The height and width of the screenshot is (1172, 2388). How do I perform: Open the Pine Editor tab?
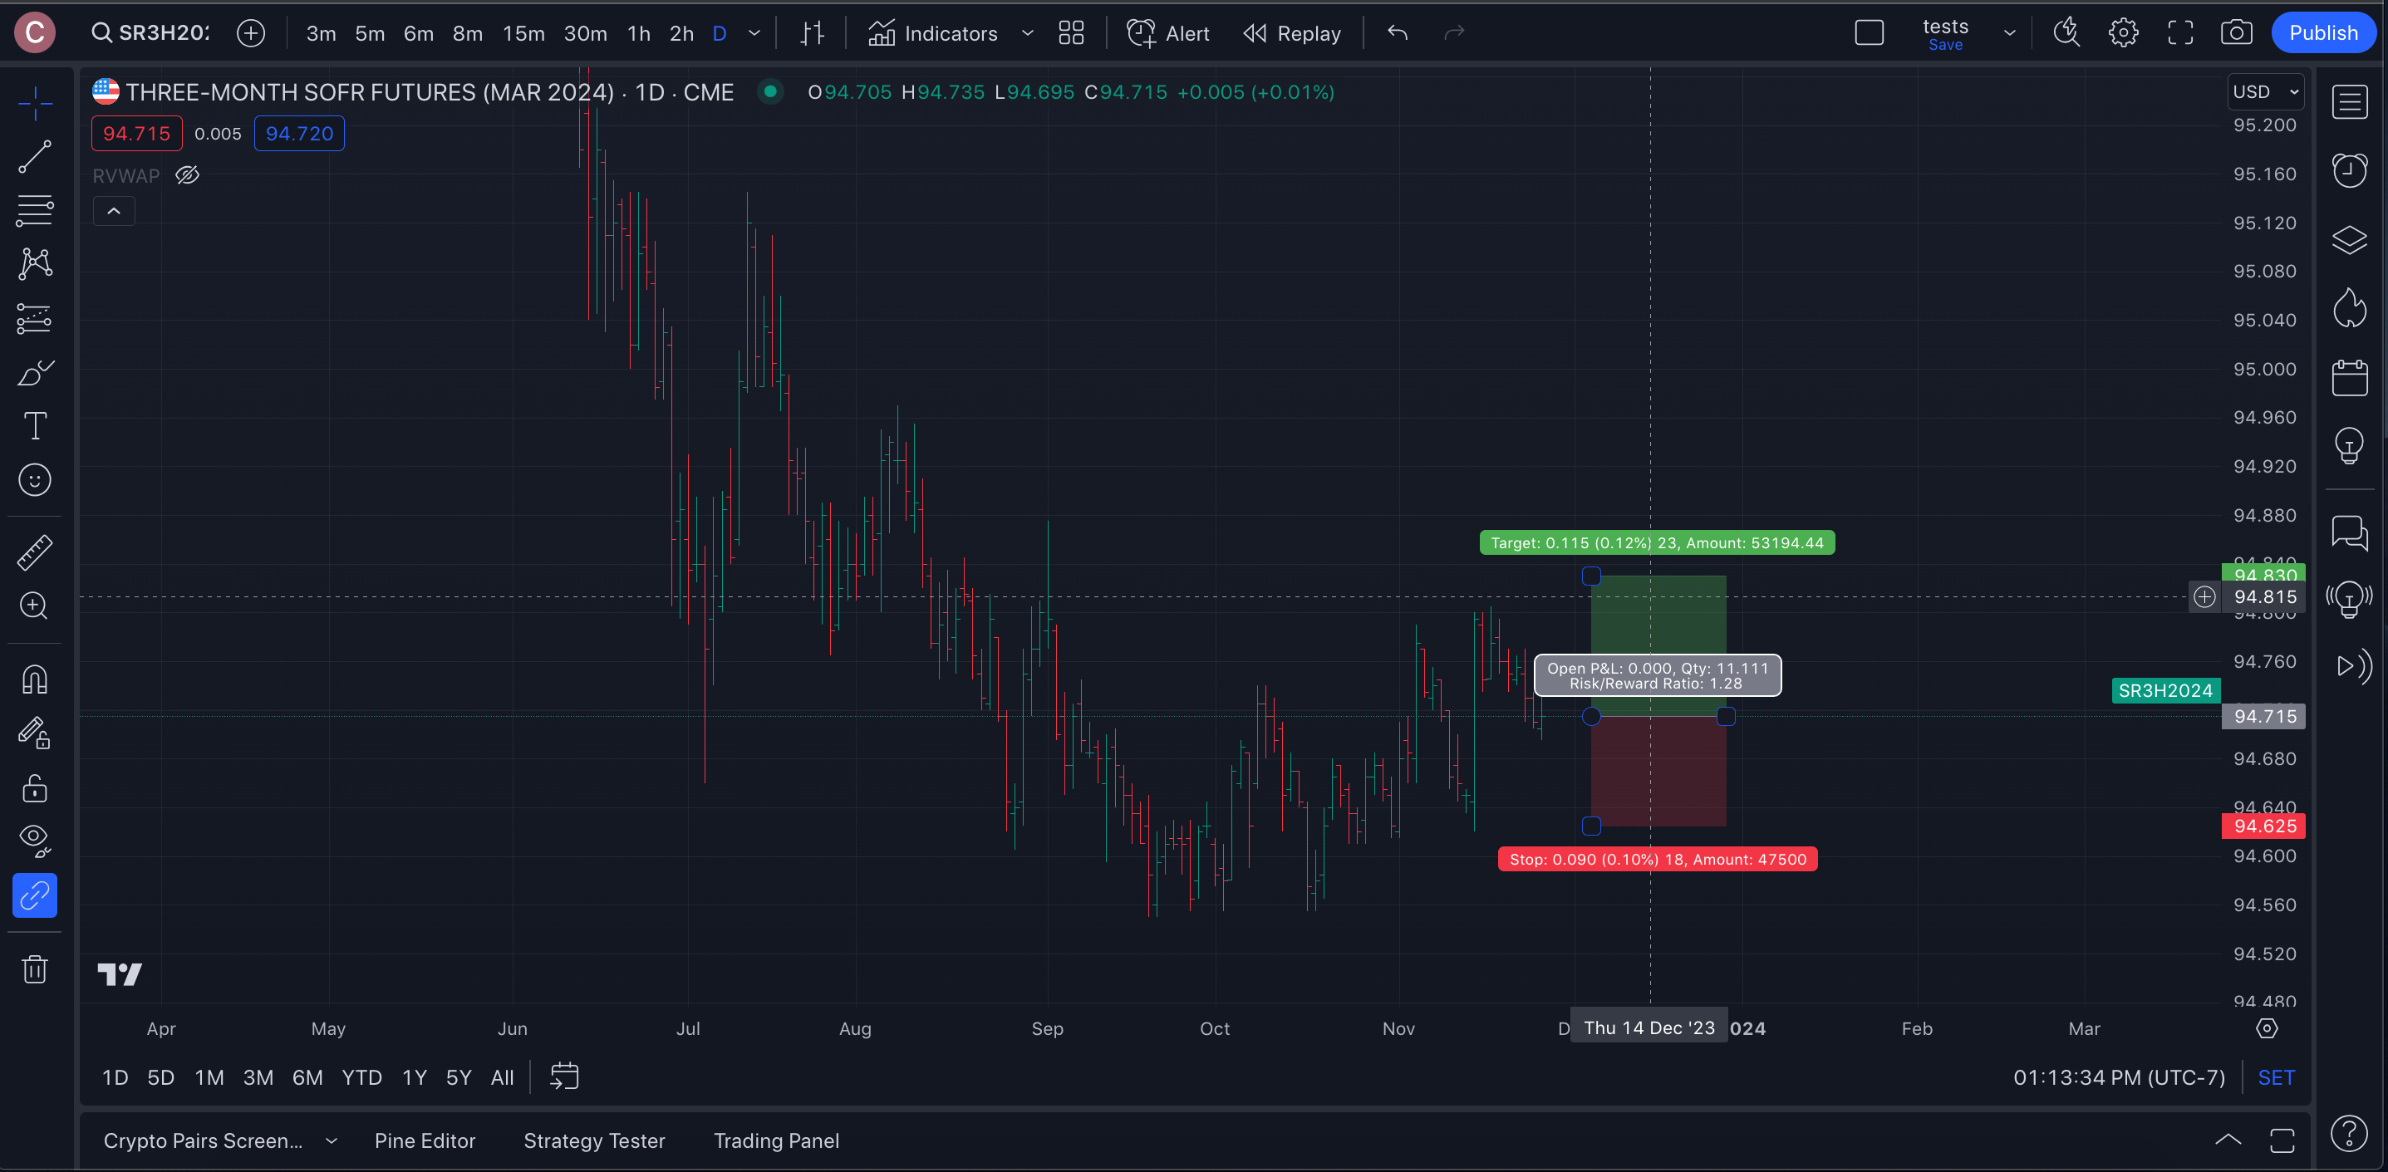[425, 1140]
